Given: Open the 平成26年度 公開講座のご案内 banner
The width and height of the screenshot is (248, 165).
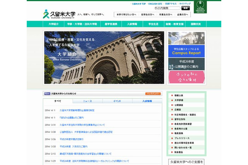Looking at the screenshot, I should (x=186, y=64).
